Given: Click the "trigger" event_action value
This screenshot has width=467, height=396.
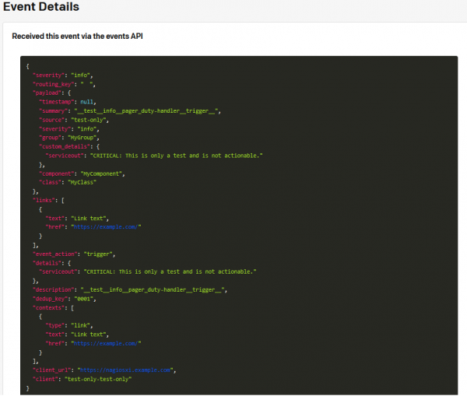Looking at the screenshot, I should (100, 254).
